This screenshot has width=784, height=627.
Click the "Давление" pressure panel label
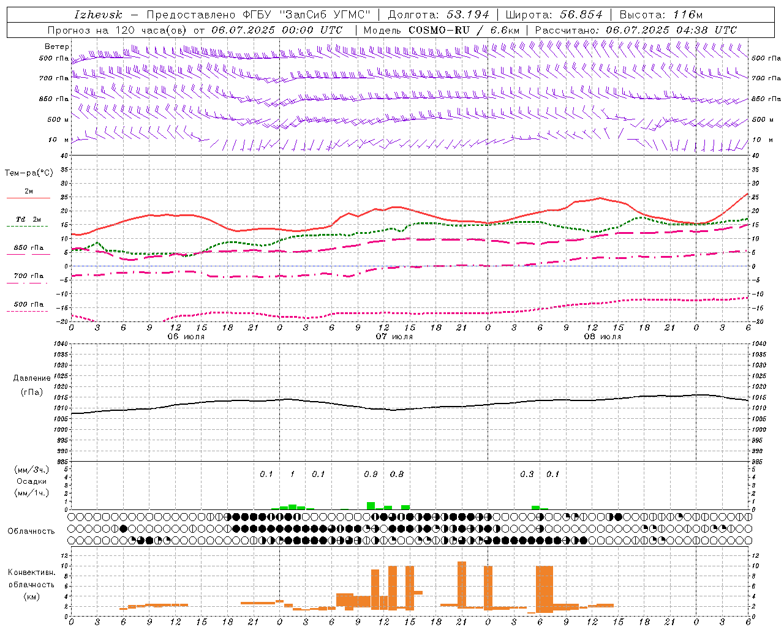tap(32, 378)
